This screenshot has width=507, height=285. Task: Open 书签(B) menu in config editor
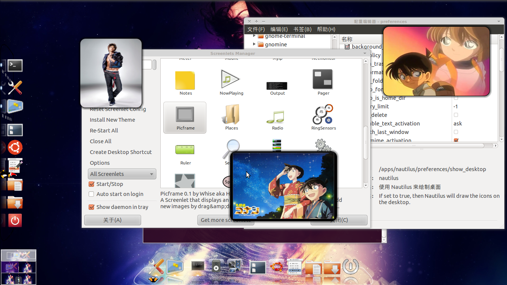pos(302,29)
